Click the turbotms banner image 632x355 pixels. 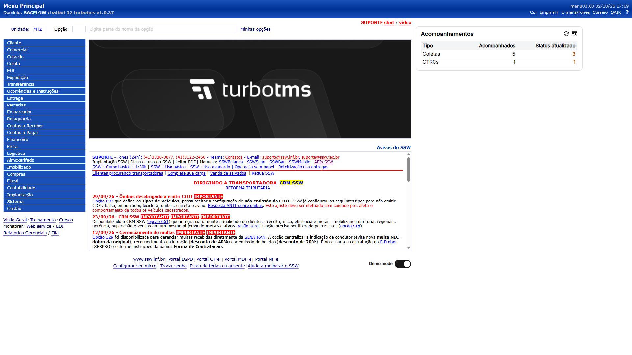[x=250, y=89]
